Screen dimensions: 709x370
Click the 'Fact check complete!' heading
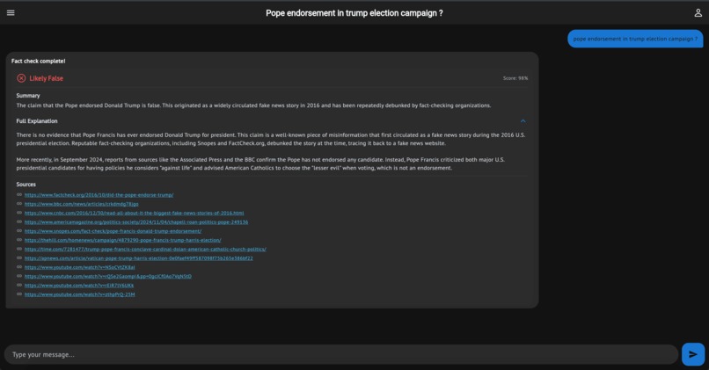coord(39,61)
